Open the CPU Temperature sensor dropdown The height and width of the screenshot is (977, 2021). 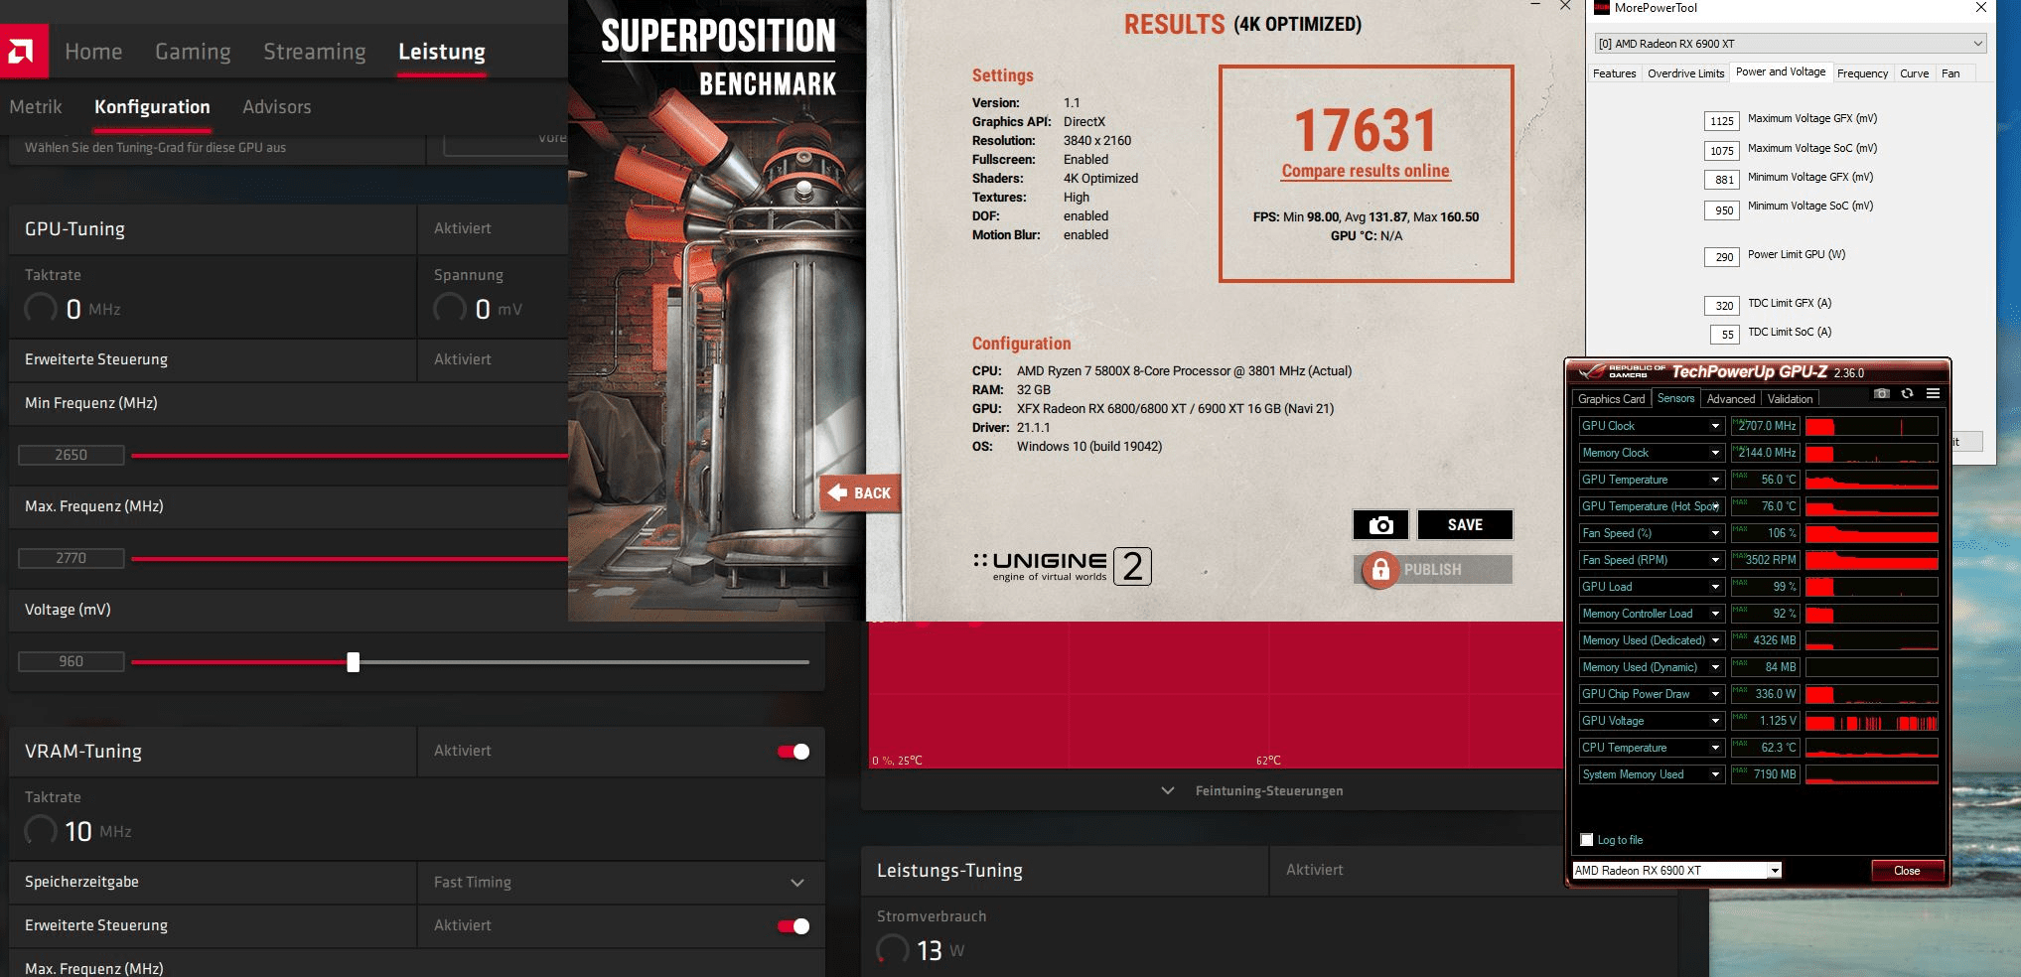[x=1715, y=748]
